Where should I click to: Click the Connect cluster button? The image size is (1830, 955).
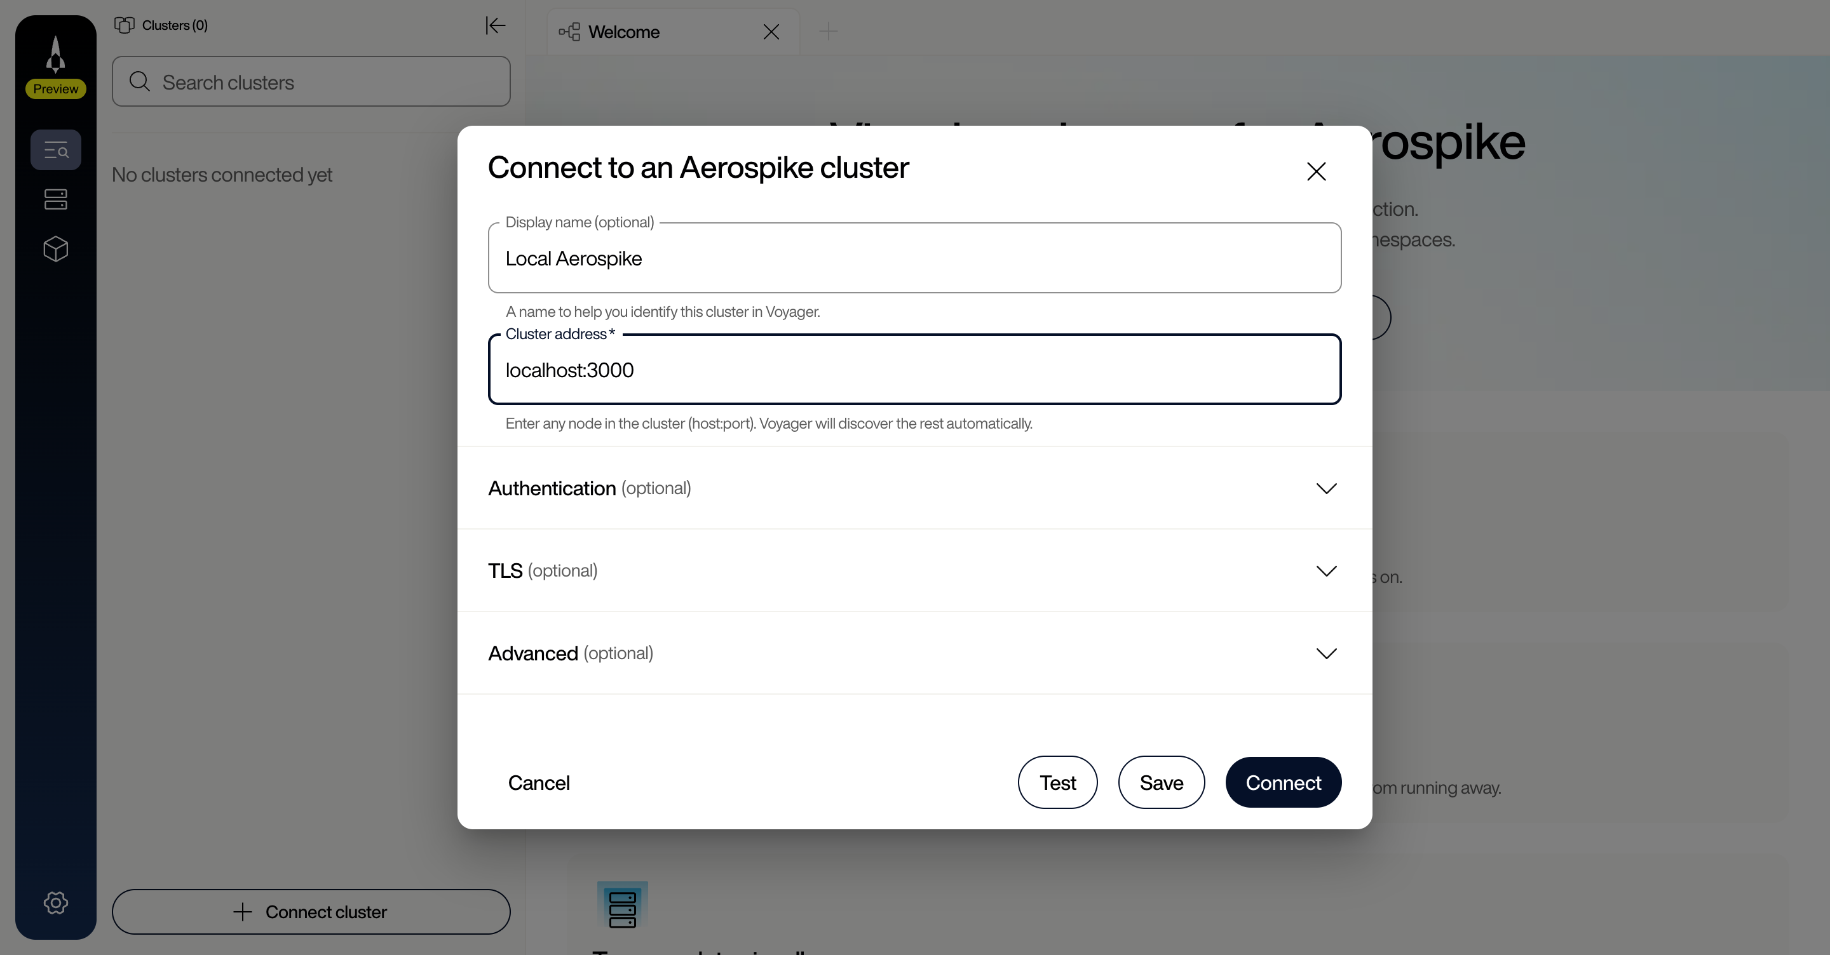pos(311,912)
